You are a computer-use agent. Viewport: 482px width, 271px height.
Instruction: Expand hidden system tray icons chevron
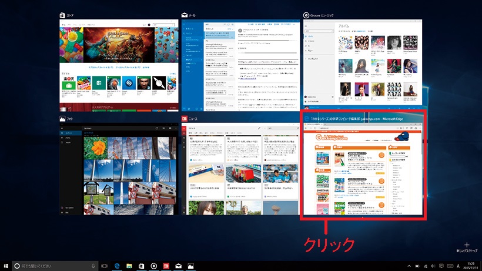pyautogui.click(x=409, y=266)
